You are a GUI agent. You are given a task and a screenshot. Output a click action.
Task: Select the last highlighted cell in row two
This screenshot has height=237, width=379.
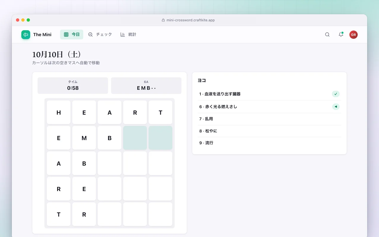tap(160, 138)
